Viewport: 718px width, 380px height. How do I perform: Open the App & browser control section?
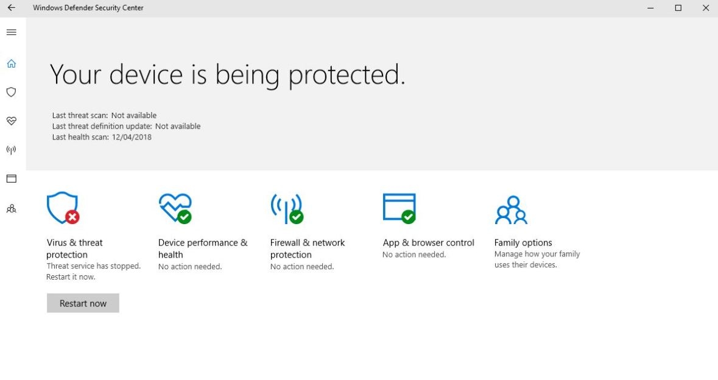point(428,242)
